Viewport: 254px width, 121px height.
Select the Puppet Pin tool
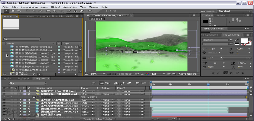[90, 11]
